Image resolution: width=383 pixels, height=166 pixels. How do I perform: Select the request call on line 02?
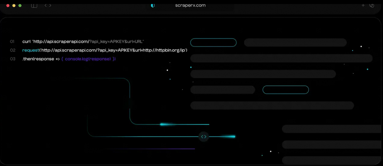point(105,50)
